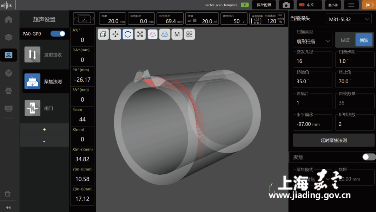
Task: Toggle the PA0-GP0 group switch
Action: pyautogui.click(x=58, y=34)
